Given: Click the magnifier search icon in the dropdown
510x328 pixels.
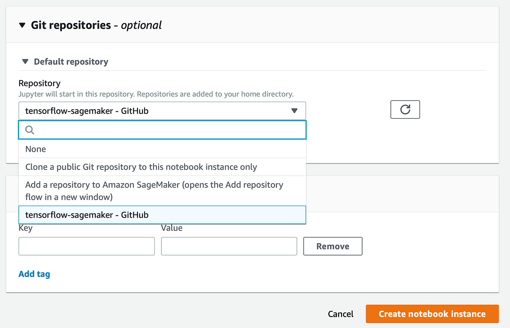Looking at the screenshot, I should click(30, 130).
